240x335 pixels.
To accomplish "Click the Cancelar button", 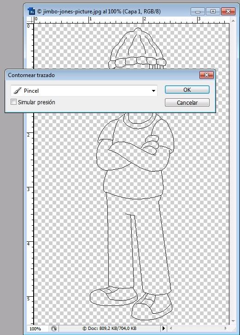I will [187, 102].
